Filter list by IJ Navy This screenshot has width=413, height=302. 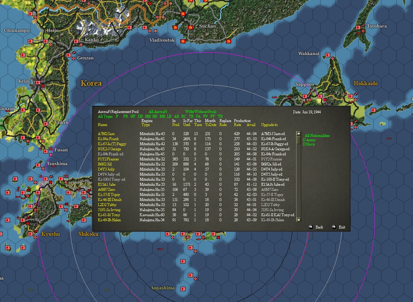309,144
